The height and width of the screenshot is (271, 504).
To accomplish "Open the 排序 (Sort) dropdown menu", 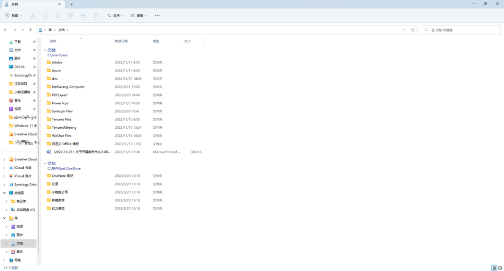I will (x=115, y=15).
